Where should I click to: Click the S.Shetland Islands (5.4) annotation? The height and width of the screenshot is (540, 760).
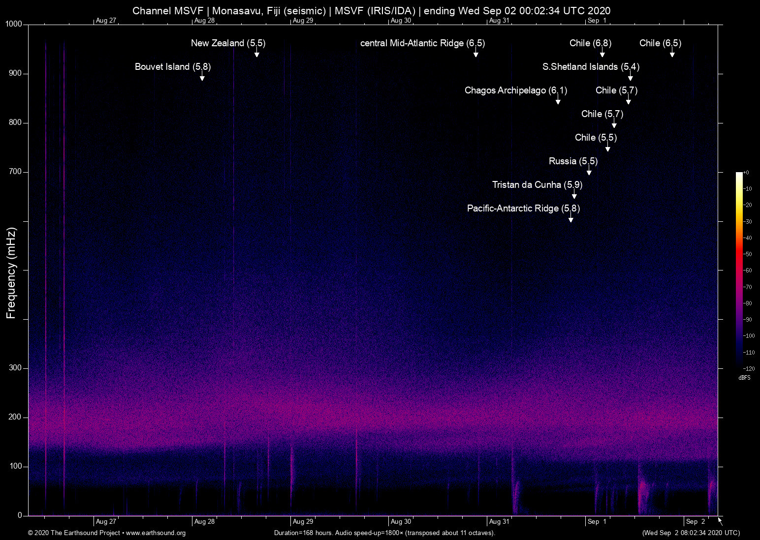[591, 67]
